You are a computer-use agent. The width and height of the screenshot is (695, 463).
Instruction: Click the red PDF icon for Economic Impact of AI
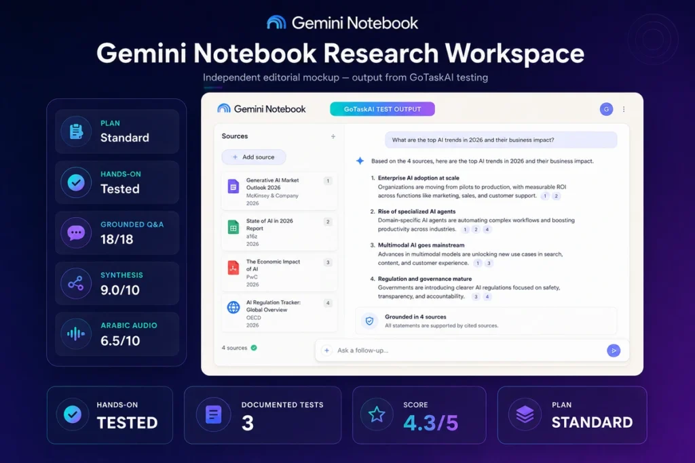[233, 268]
